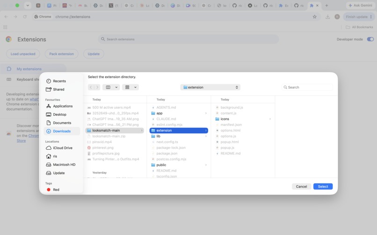377x235 pixels.
Task: Click the package-lock.json file
Action: 171,148
